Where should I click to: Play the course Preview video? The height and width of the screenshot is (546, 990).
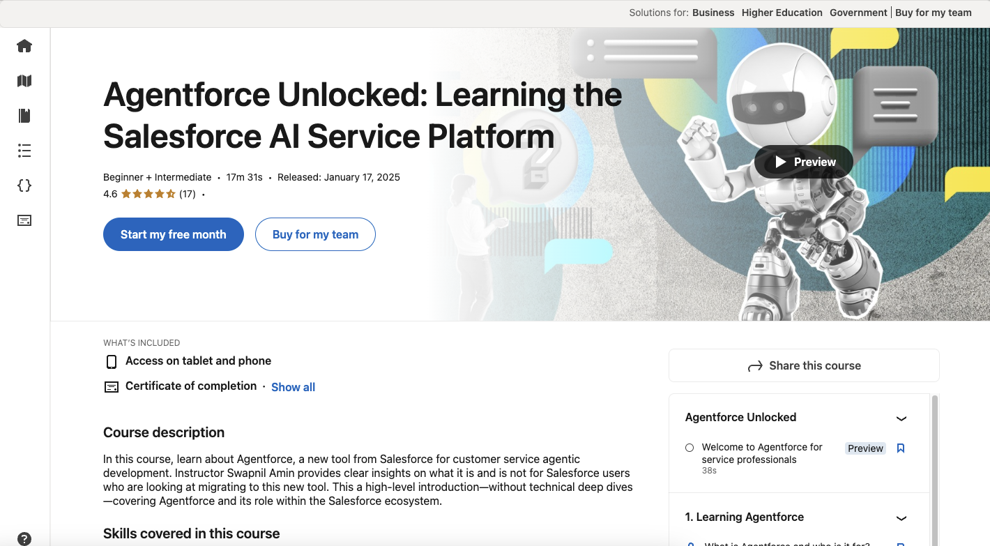tap(804, 162)
